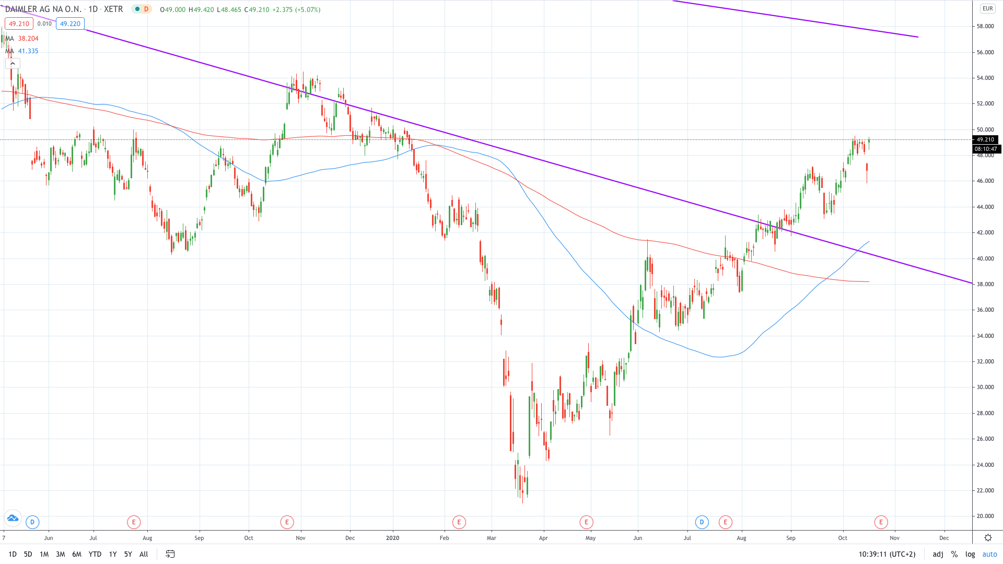Image resolution: width=1003 pixels, height=564 pixels.
Task: Open dividend marker near June 2019
Action: pos(32,522)
